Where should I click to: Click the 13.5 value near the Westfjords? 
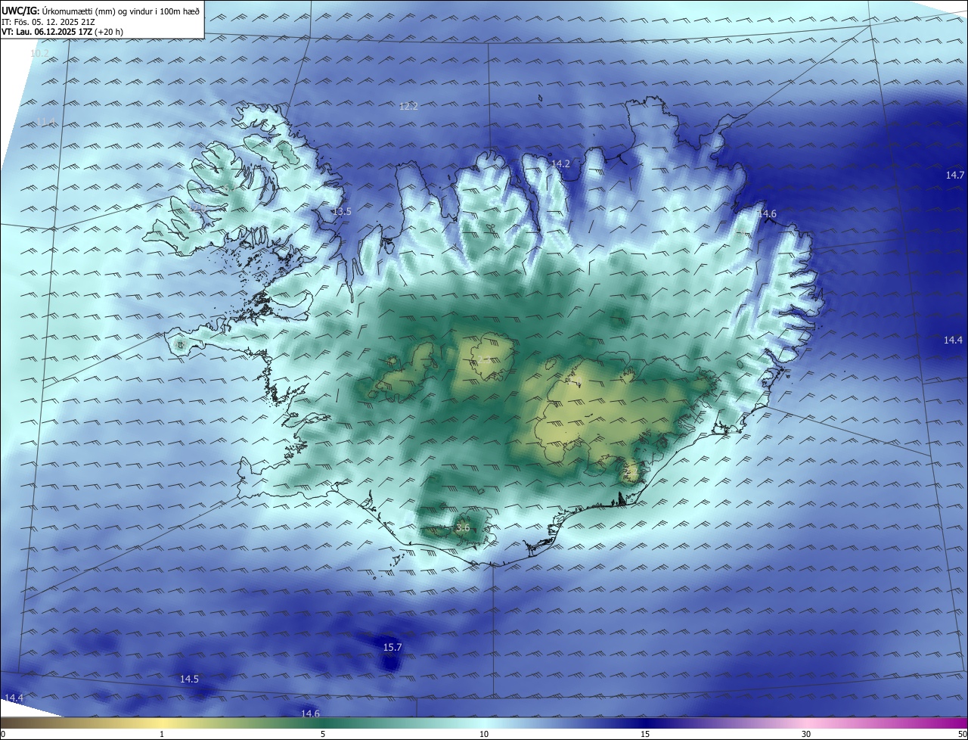tap(342, 211)
